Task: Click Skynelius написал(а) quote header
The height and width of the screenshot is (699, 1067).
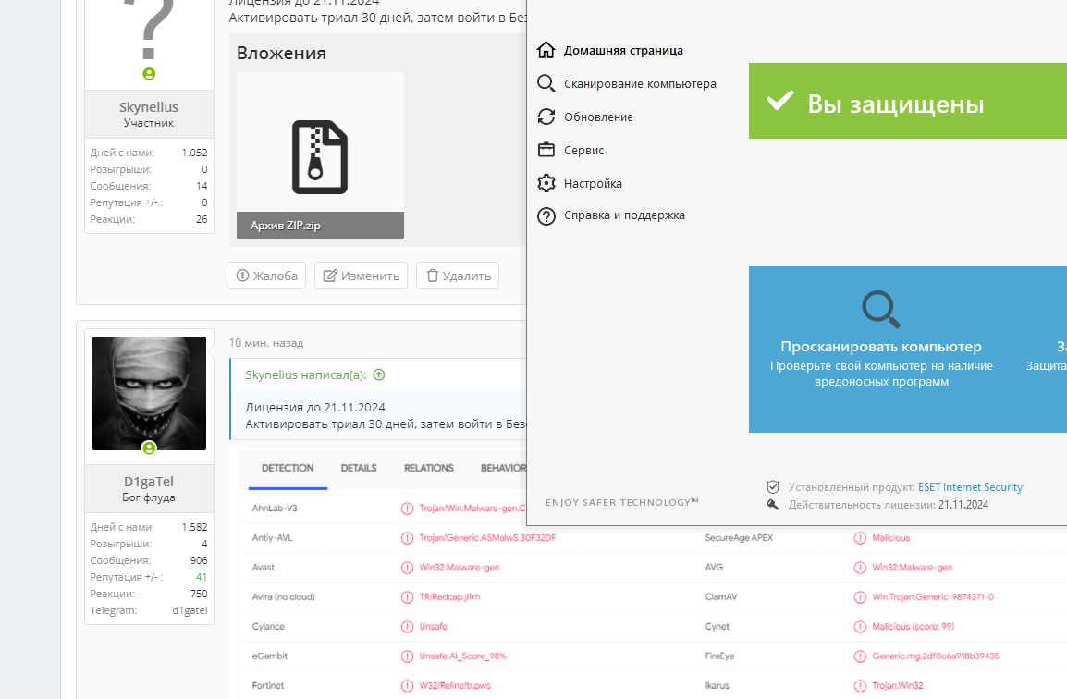Action: tap(305, 375)
